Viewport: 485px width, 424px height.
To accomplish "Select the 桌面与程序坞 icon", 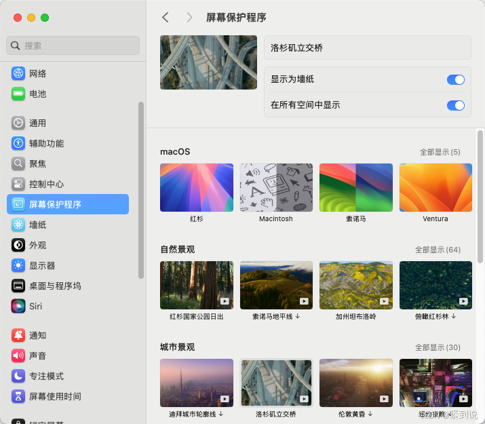I will point(18,286).
